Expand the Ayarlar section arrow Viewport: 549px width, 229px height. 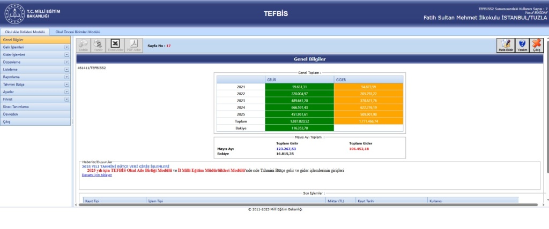66,92
